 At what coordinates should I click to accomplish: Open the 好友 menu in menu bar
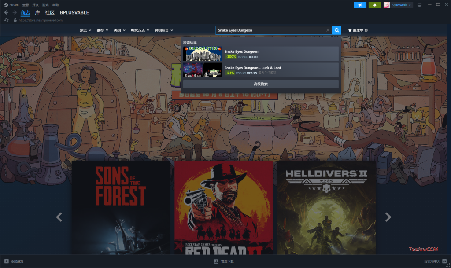(x=35, y=5)
